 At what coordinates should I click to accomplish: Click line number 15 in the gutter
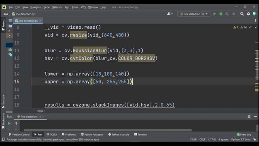[17, 82]
